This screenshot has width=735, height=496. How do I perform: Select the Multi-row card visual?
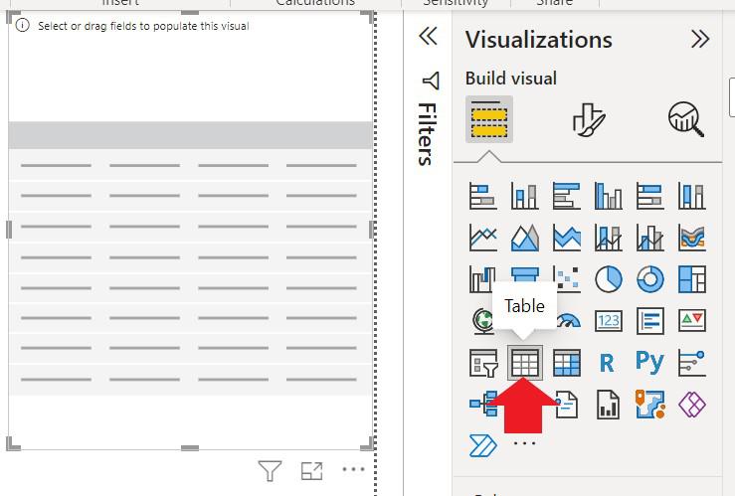649,321
